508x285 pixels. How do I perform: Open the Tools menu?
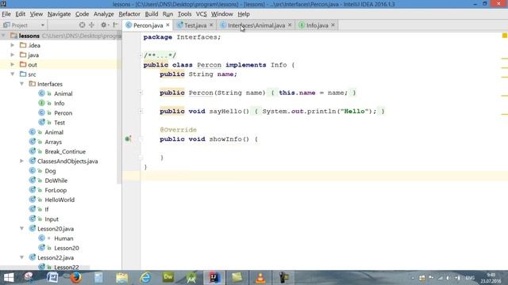point(184,14)
